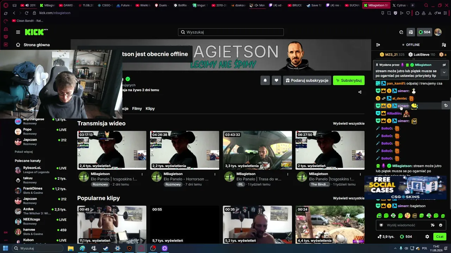Switch to the Imgur browser tab

[200, 5]
